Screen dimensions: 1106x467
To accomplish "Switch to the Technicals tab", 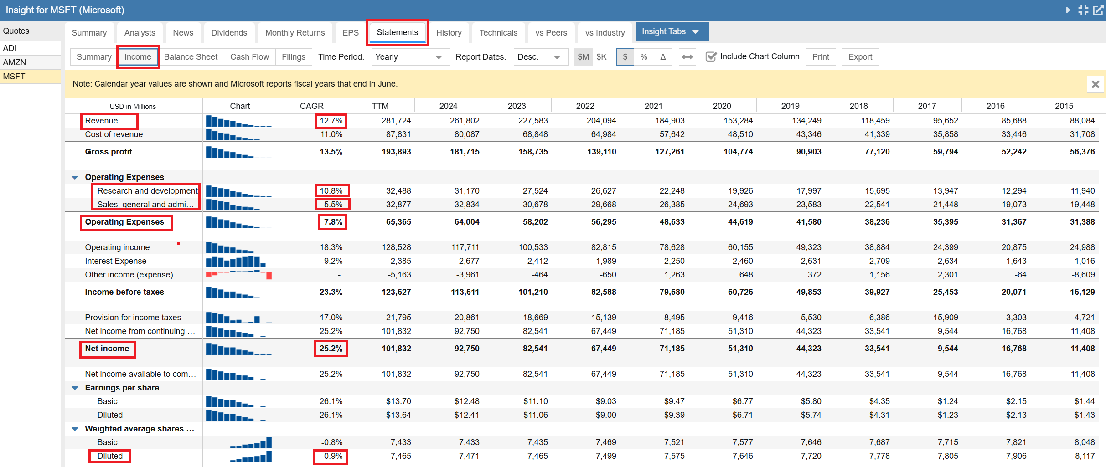I will [x=498, y=33].
